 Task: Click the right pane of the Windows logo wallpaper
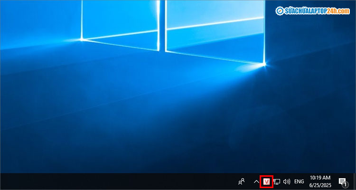click(x=214, y=24)
